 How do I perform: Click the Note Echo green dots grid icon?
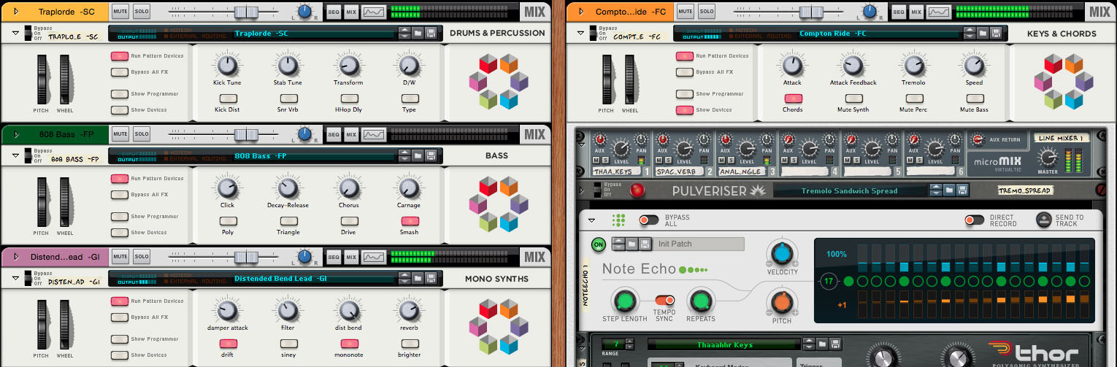618,220
